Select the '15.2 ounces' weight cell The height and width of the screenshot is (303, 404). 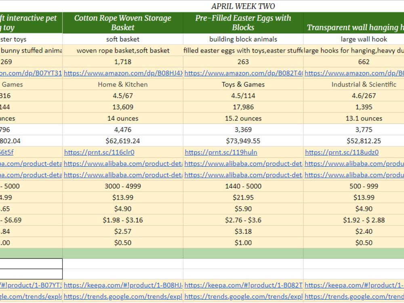click(243, 118)
